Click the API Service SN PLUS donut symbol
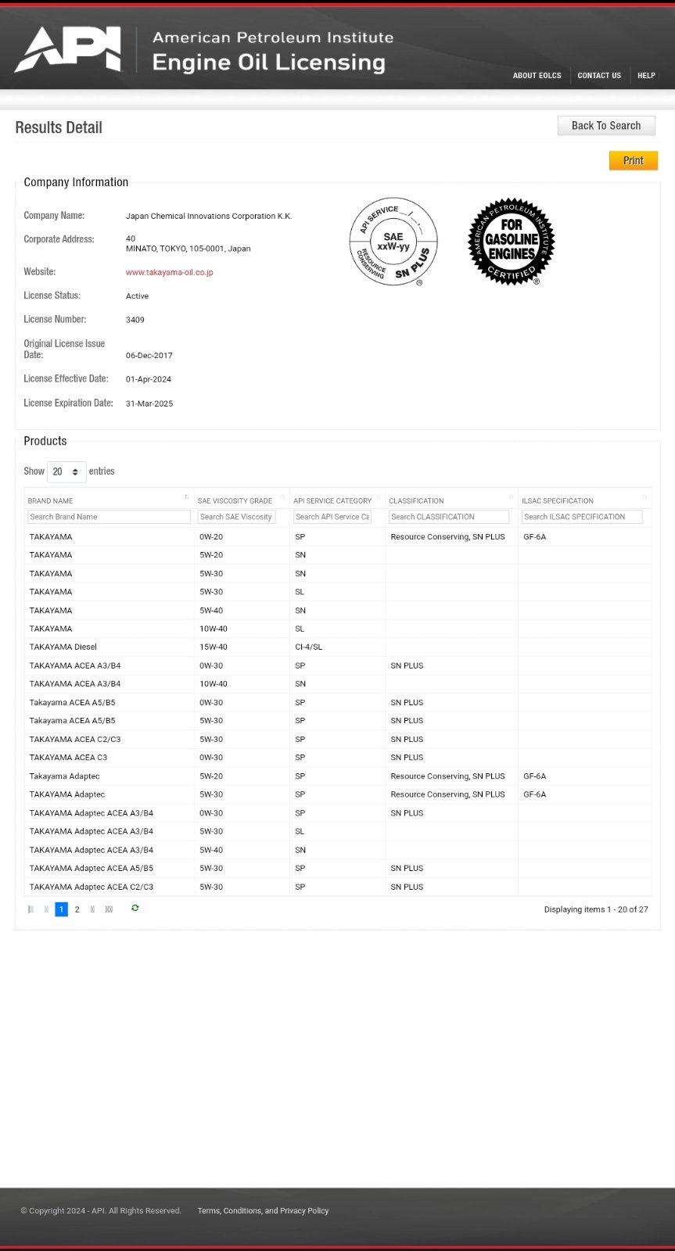675x1251 pixels. [x=393, y=242]
